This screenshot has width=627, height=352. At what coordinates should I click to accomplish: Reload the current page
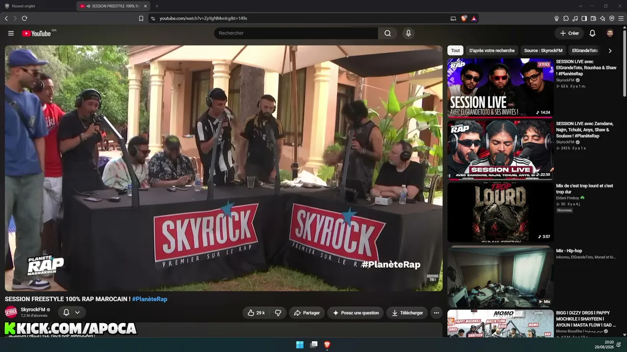(x=24, y=19)
